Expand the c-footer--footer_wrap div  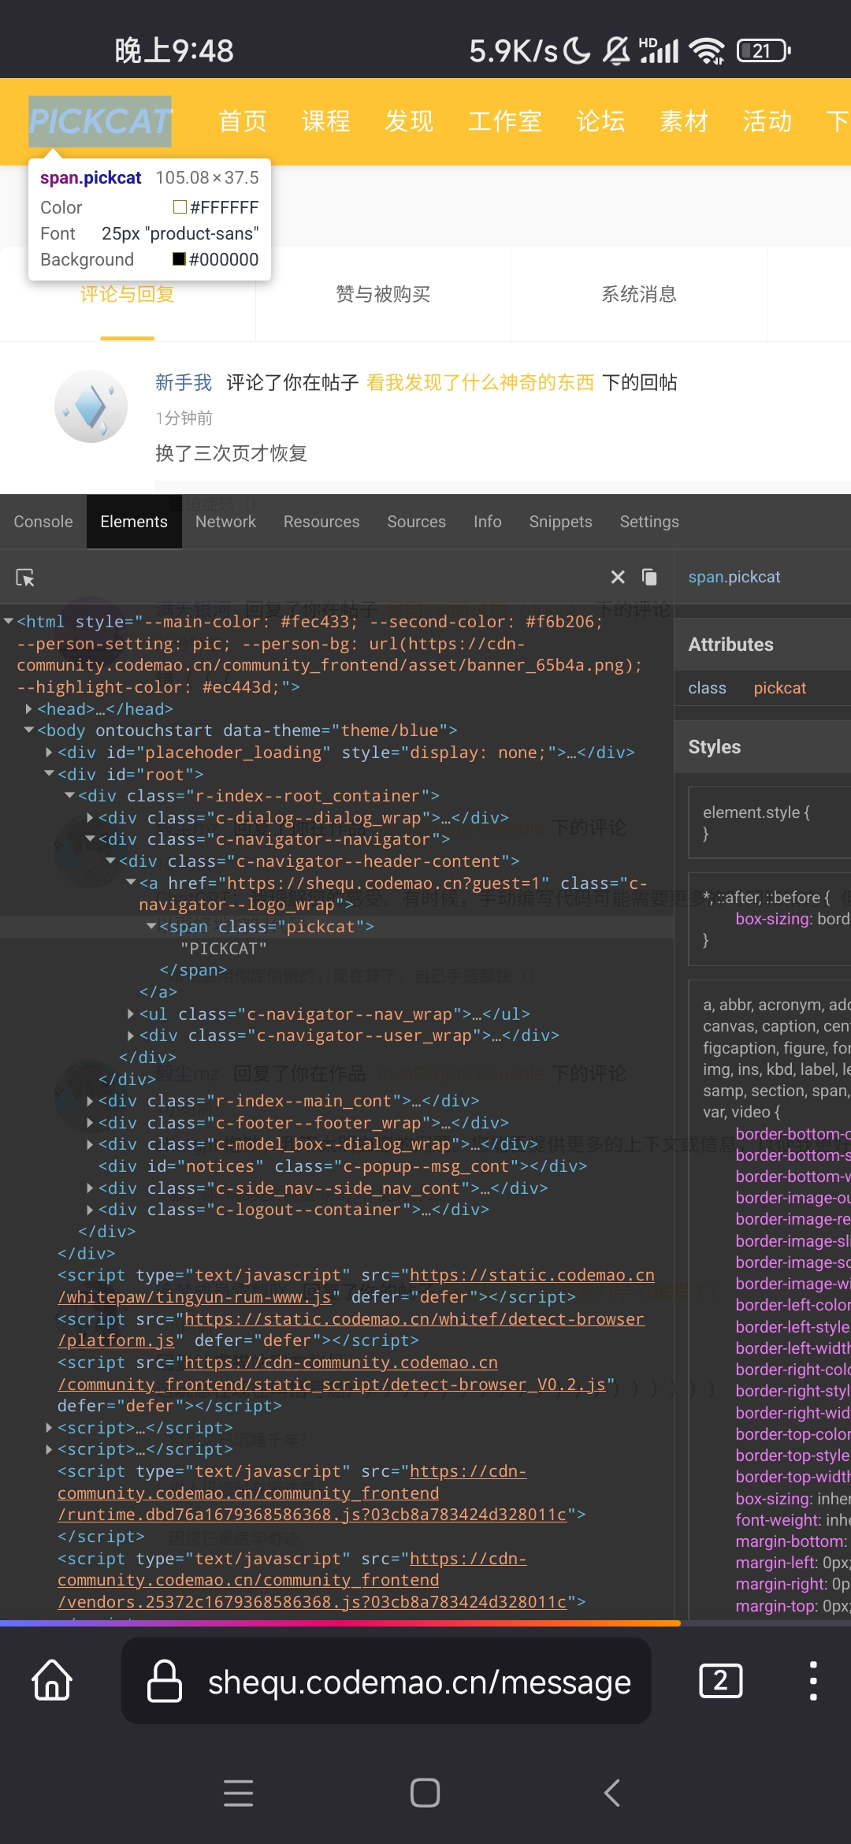point(91,1122)
